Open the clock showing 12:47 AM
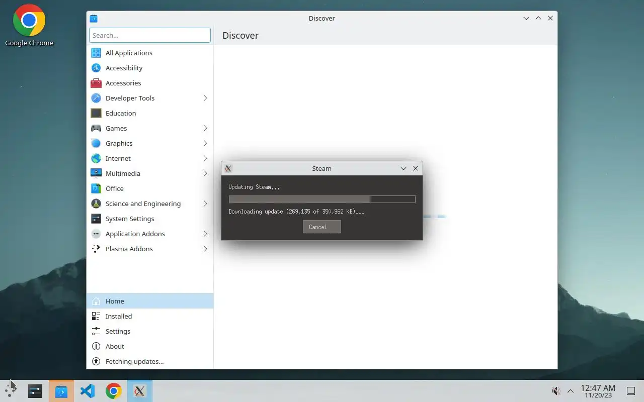The image size is (644, 402). pos(598,391)
